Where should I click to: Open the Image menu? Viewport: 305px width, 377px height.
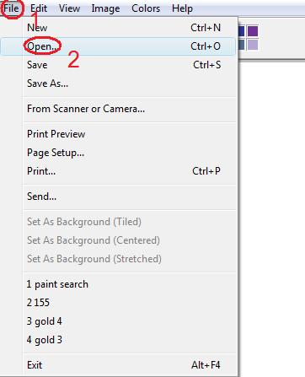(105, 8)
